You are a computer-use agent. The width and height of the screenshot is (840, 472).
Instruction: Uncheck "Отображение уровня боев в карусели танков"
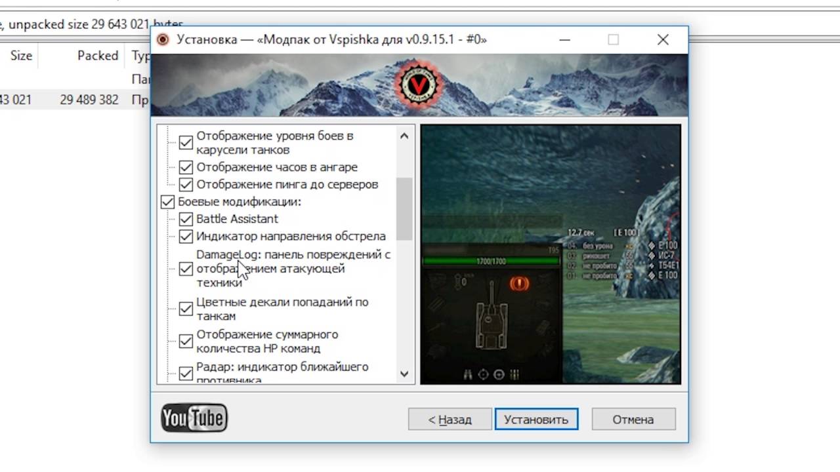click(186, 142)
